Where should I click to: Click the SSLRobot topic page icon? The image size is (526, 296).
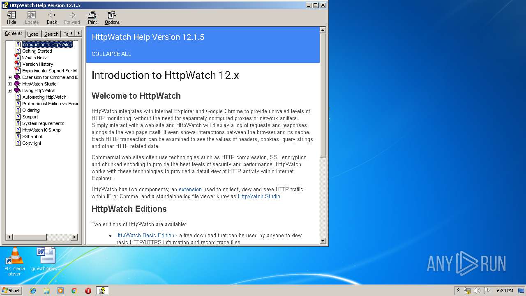(18, 136)
